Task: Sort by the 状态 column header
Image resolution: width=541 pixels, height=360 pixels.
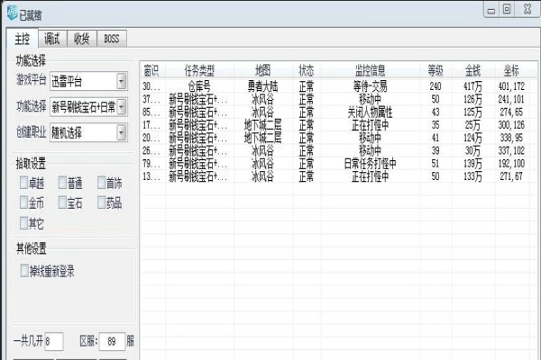Action: [307, 70]
